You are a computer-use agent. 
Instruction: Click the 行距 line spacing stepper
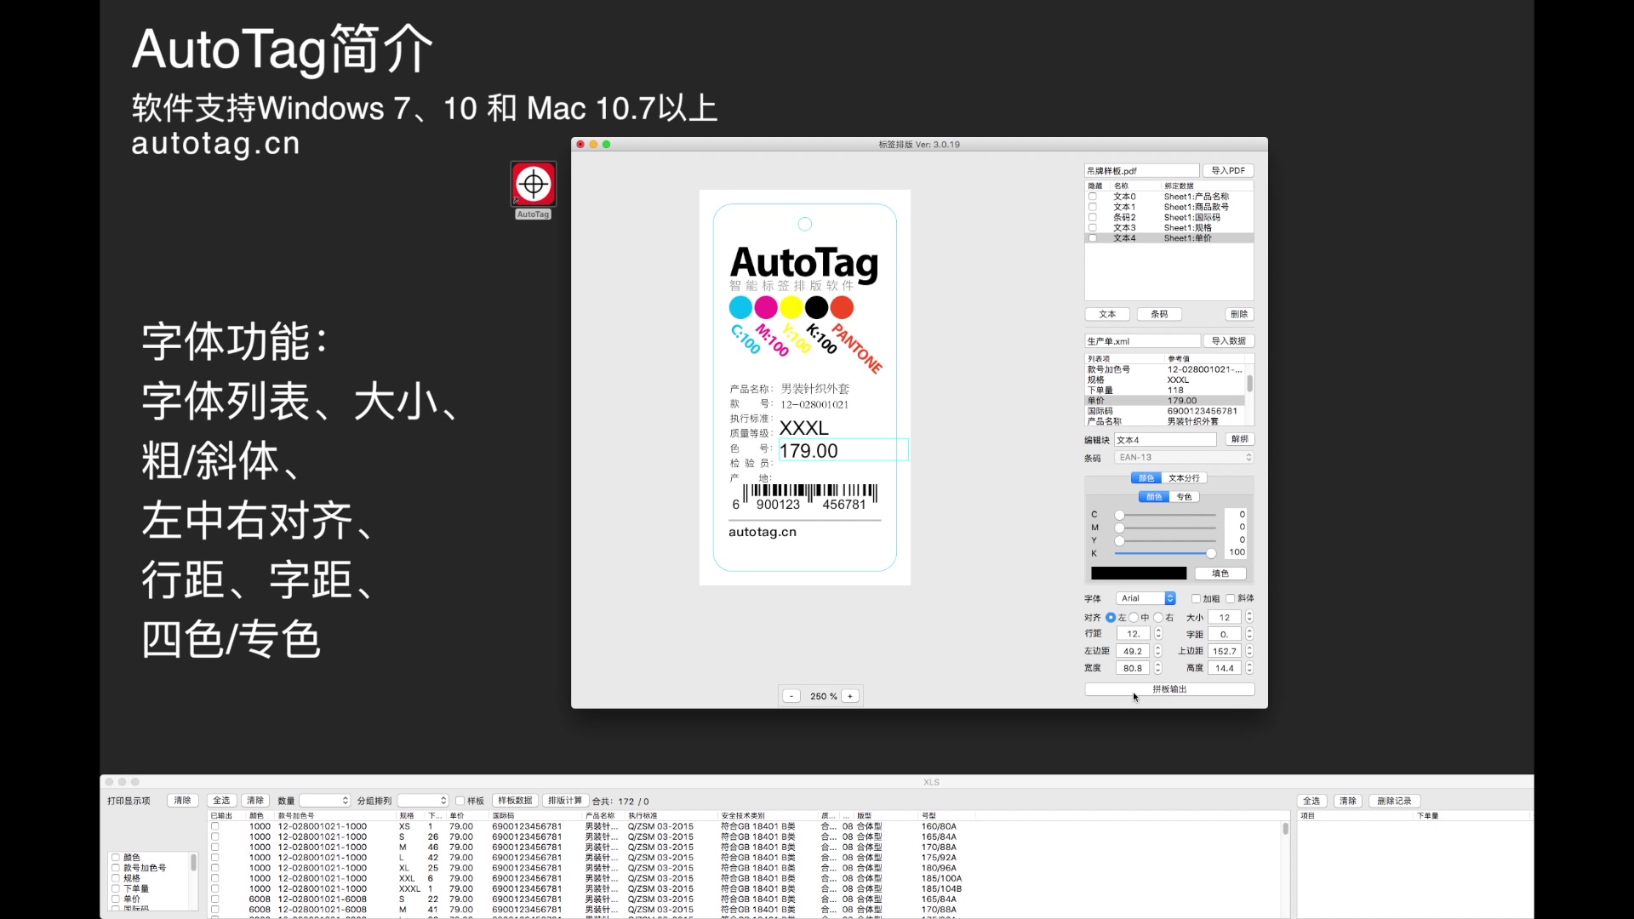(1157, 634)
